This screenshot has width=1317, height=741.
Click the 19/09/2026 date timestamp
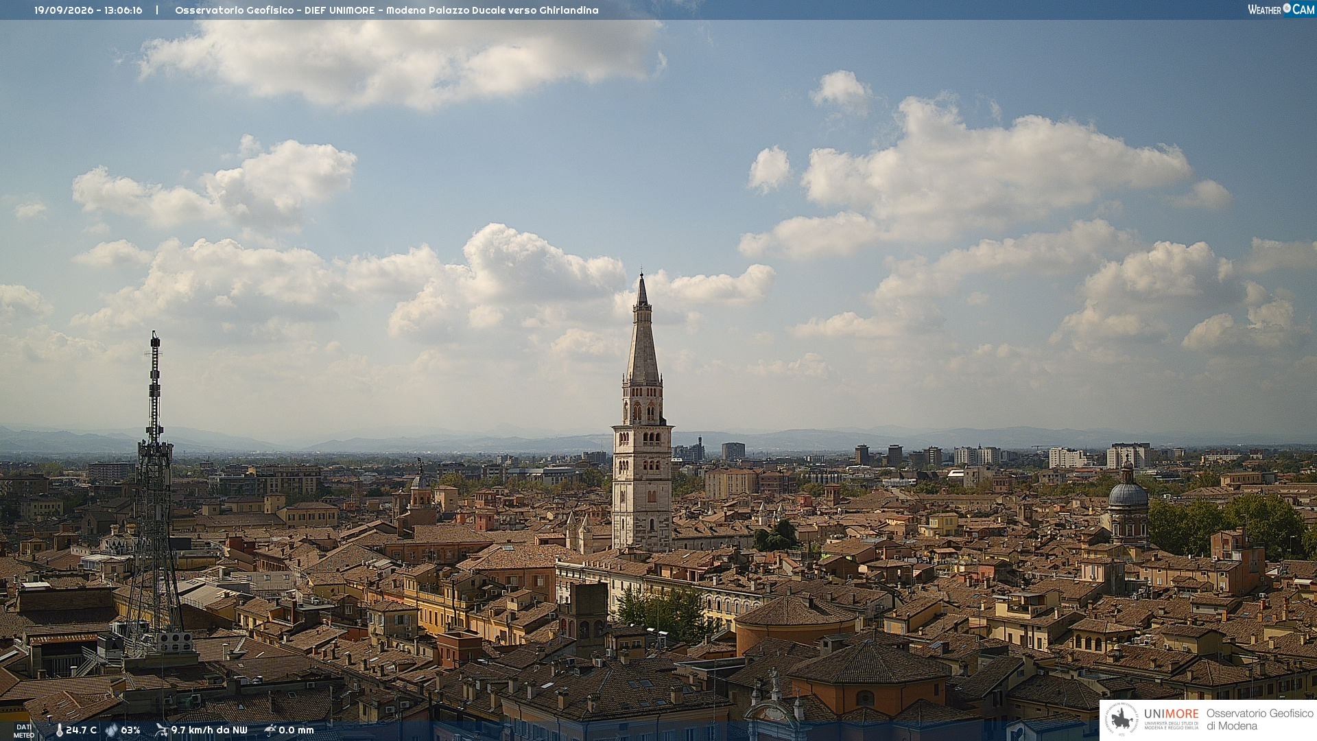[64, 10]
